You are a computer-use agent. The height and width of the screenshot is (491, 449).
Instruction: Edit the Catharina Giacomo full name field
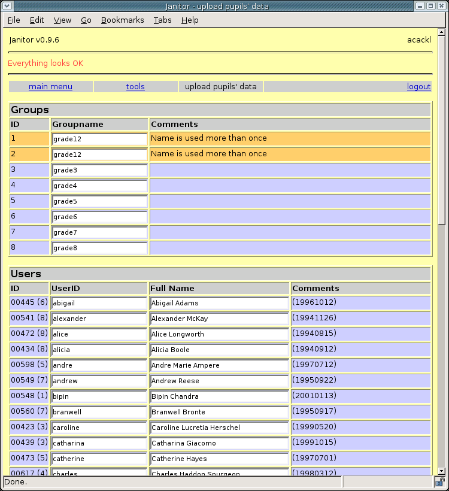coord(219,443)
